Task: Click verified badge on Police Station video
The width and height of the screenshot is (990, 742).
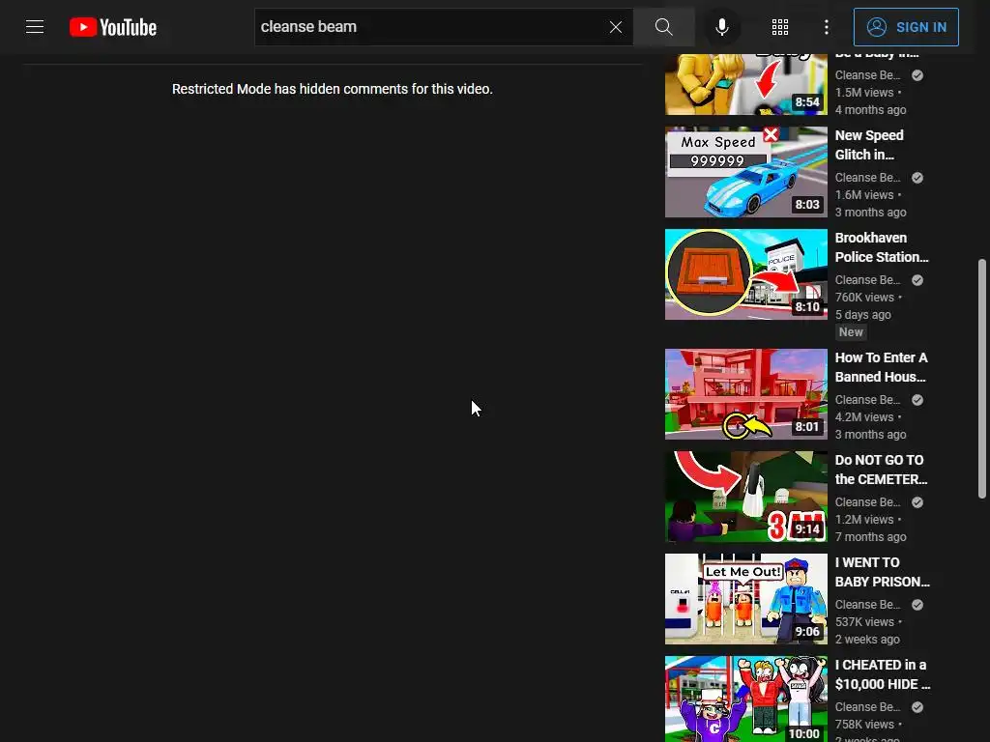Action: (917, 280)
